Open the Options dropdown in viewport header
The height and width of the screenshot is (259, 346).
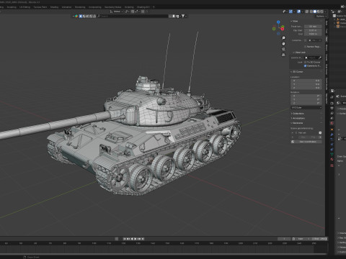click(x=321, y=17)
